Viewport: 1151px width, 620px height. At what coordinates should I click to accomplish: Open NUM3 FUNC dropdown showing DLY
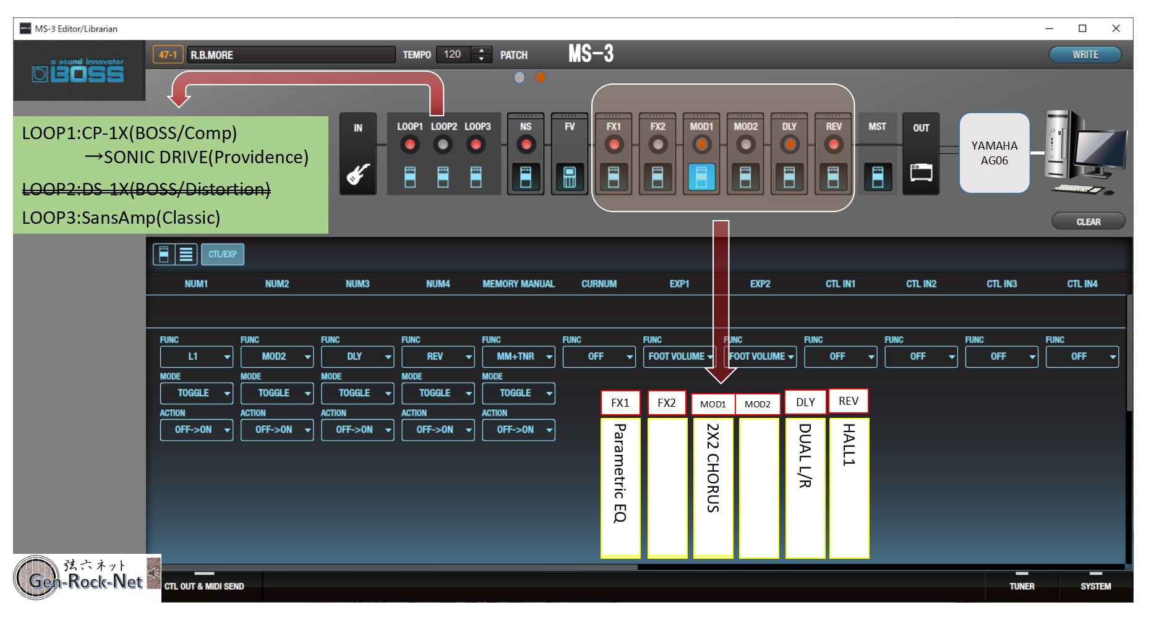[357, 357]
